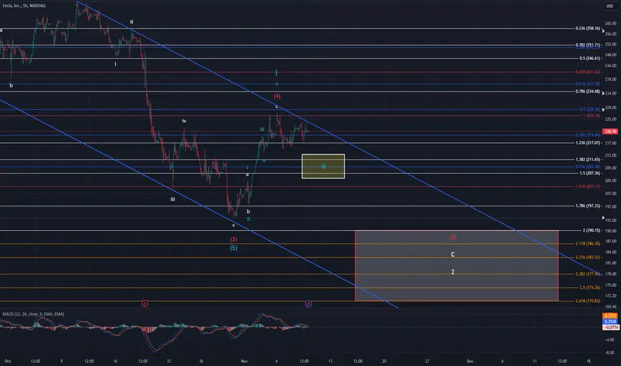Select the orange 2.236 (182.53) Fibonacci label

click(x=588, y=257)
